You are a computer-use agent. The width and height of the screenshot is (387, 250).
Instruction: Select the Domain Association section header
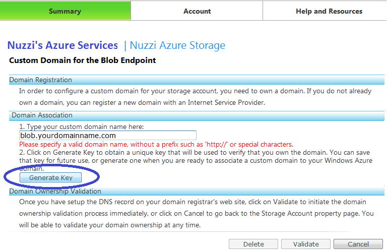[197, 115]
